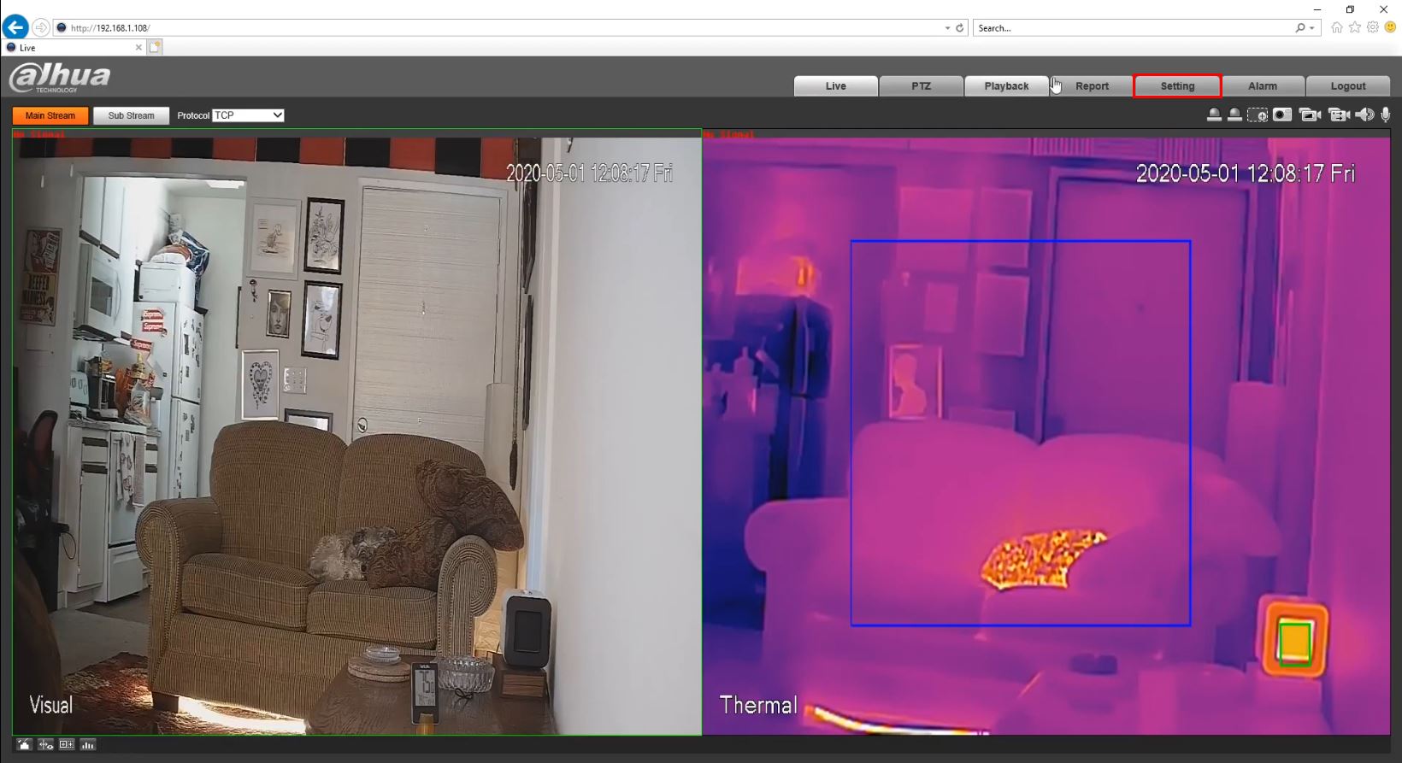Click the magnifier search icon in browser
1402x763 pixels.
1300,28
